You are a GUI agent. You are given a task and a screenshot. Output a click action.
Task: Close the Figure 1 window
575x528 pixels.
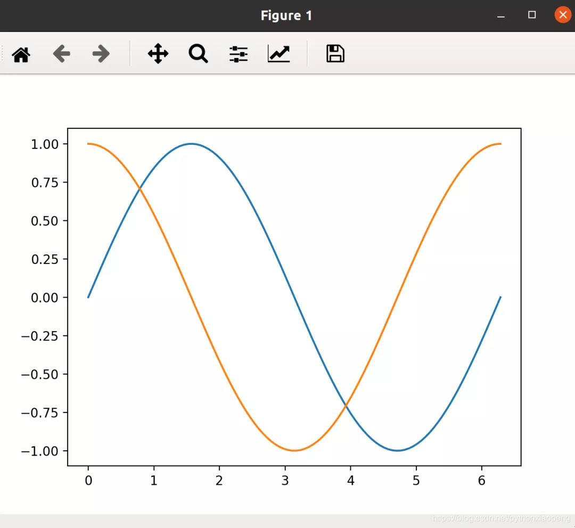tap(563, 15)
